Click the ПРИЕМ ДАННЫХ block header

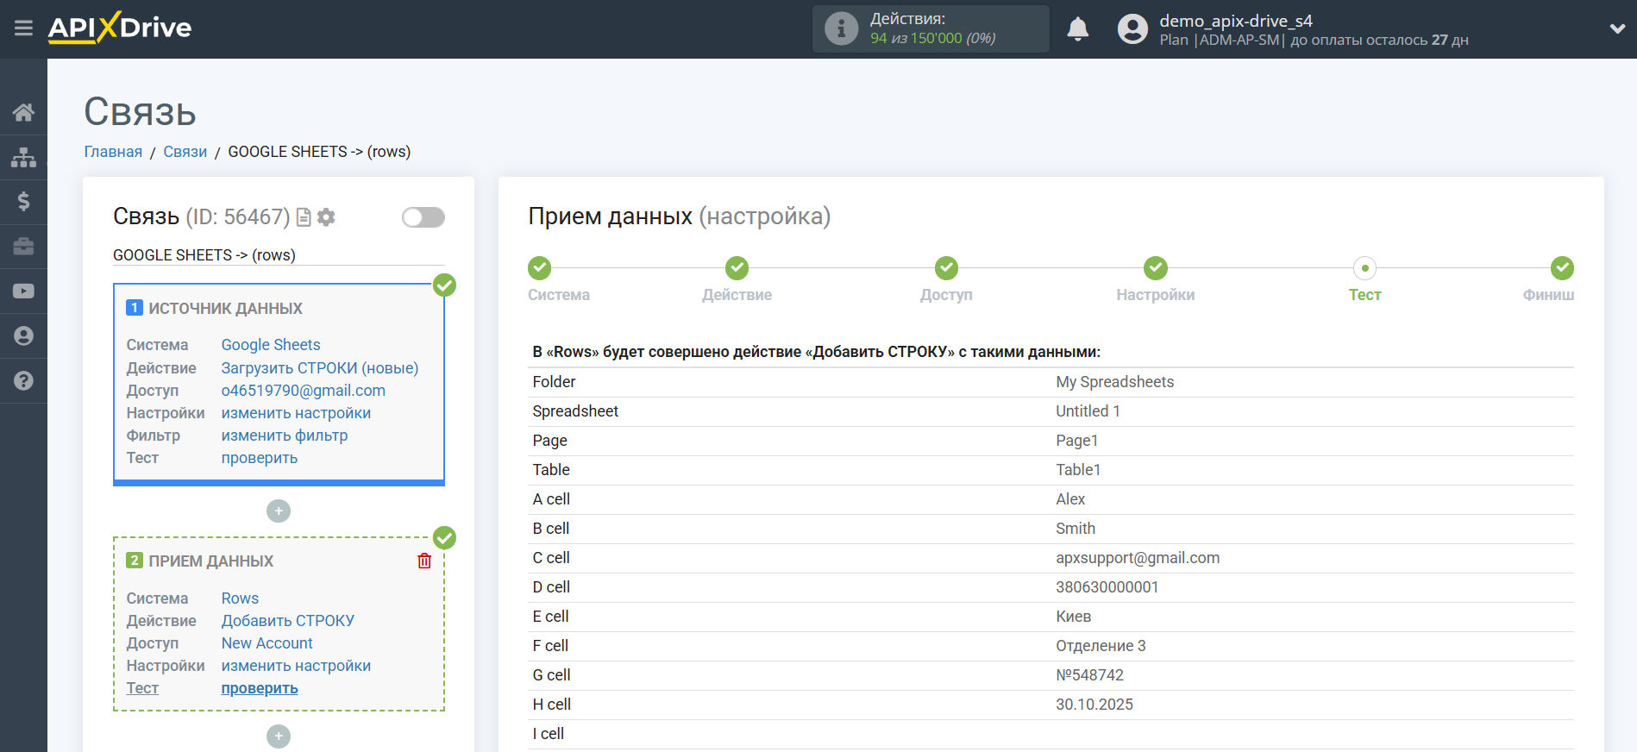(210, 561)
